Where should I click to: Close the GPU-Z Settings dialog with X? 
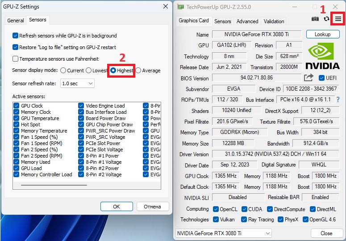166,6
